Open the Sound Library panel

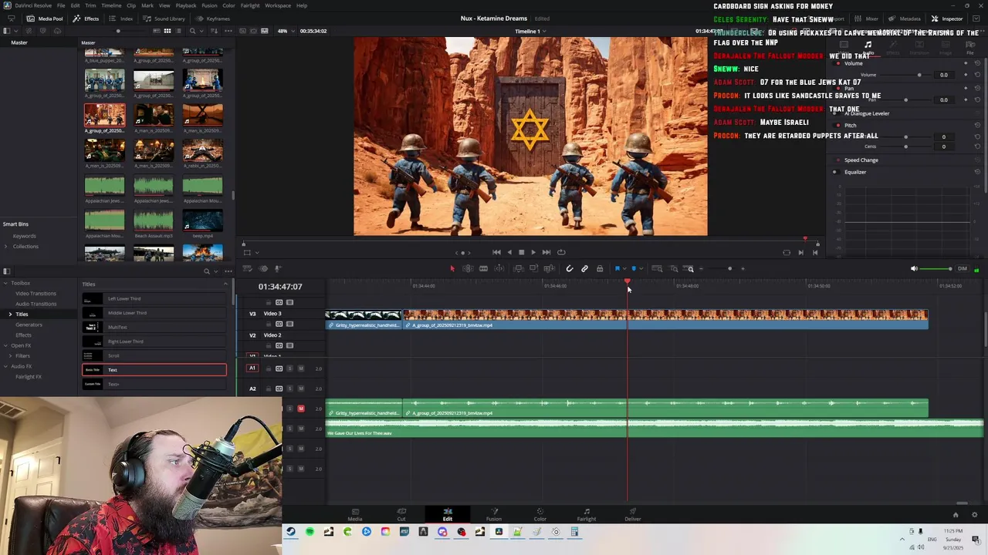[164, 18]
